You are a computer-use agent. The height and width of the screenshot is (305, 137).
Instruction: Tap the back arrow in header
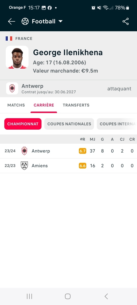pyautogui.click(x=12, y=22)
